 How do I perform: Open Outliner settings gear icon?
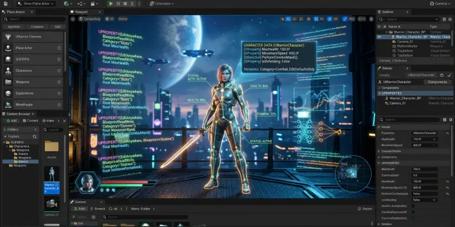(450, 20)
